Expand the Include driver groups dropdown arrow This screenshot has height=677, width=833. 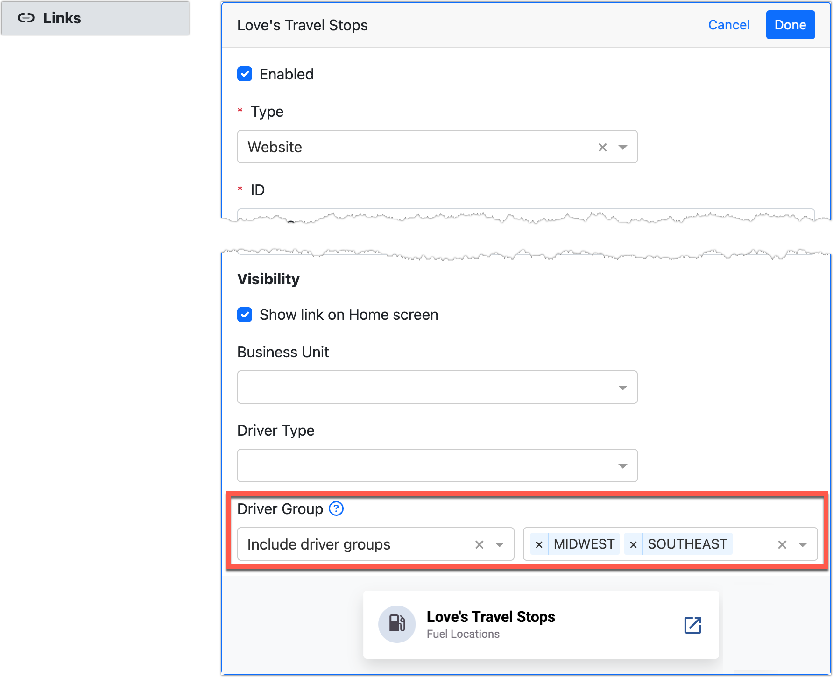500,544
